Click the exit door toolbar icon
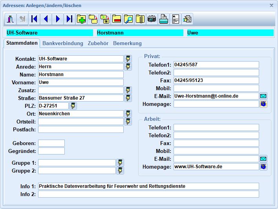Screen dimensions: 278x209 (x=11, y=19)
